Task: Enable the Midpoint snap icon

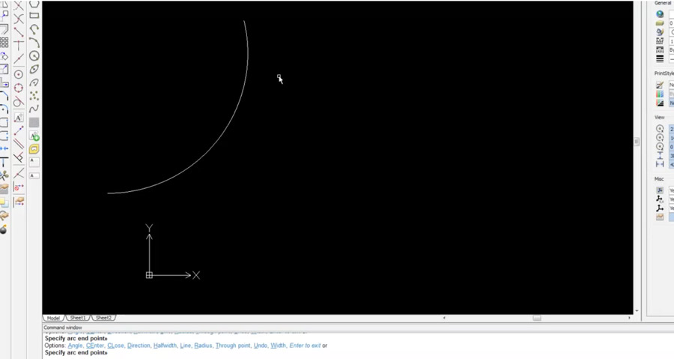Action: (x=19, y=58)
